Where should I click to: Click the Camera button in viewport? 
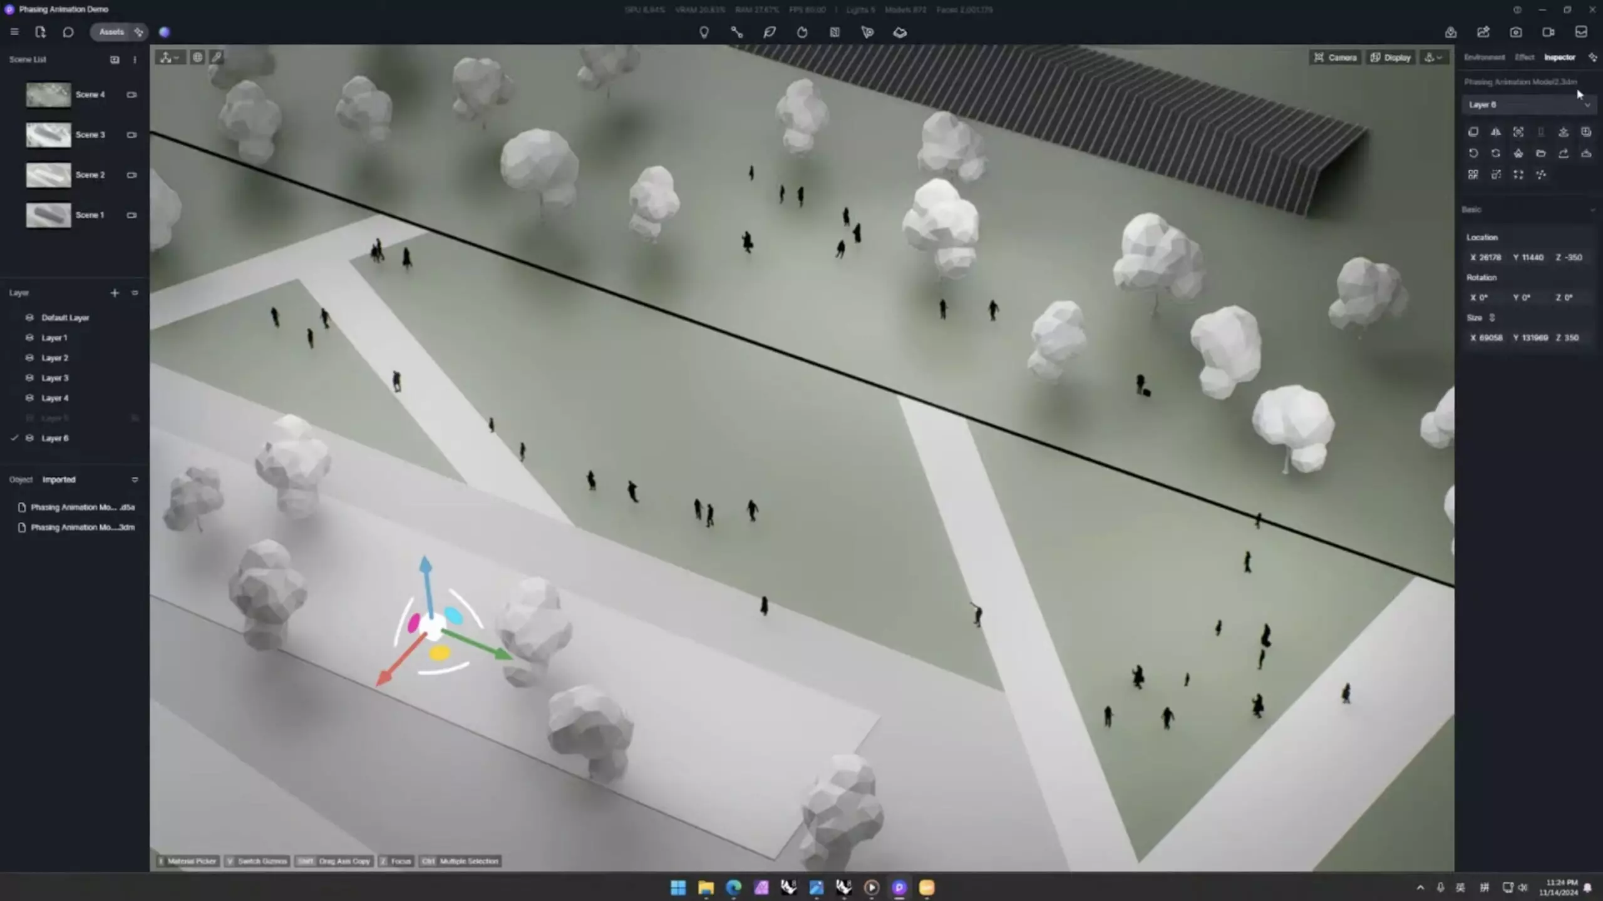1336,58
